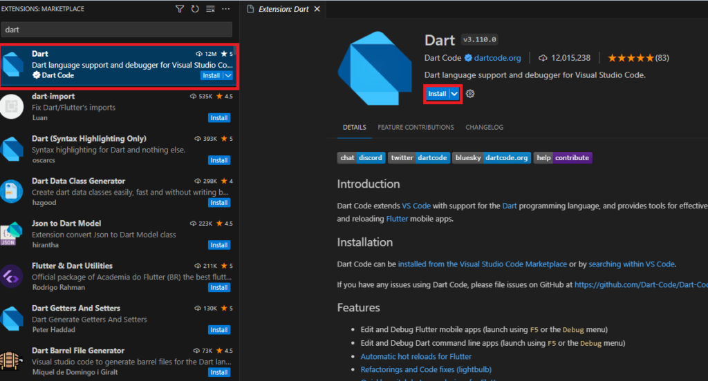
Task: Click the dart-import extension icon
Action: tap(12, 107)
